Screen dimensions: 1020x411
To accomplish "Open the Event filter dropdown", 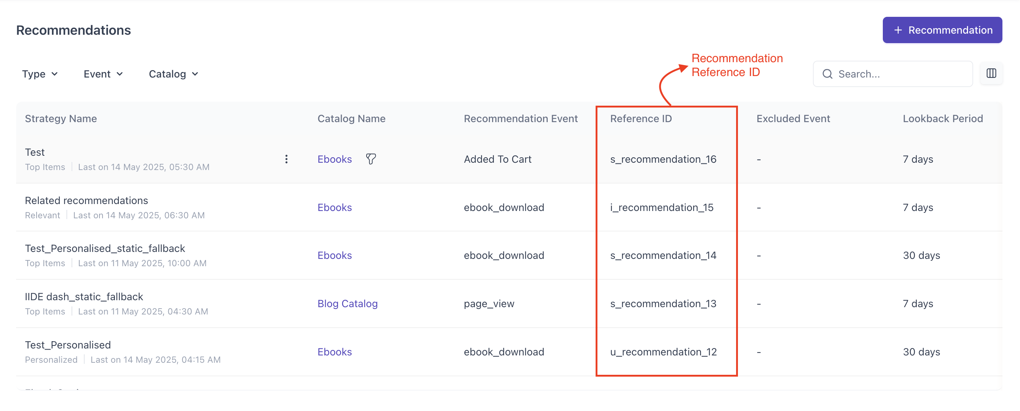I will [x=103, y=74].
